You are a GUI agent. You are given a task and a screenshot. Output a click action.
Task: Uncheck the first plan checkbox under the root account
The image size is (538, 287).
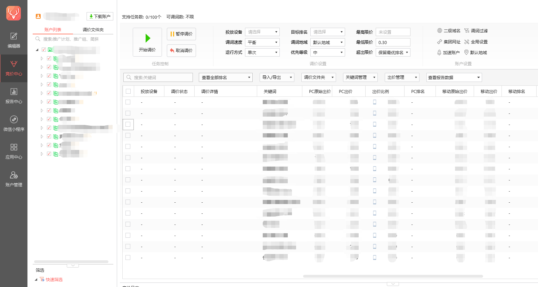[x=49, y=58]
